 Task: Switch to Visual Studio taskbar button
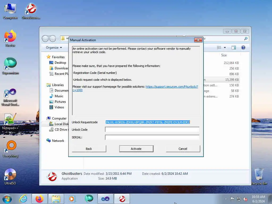(105, 199)
